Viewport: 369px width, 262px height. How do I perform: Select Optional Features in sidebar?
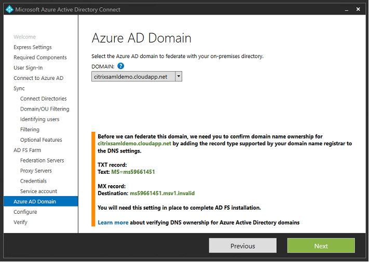[x=41, y=140]
